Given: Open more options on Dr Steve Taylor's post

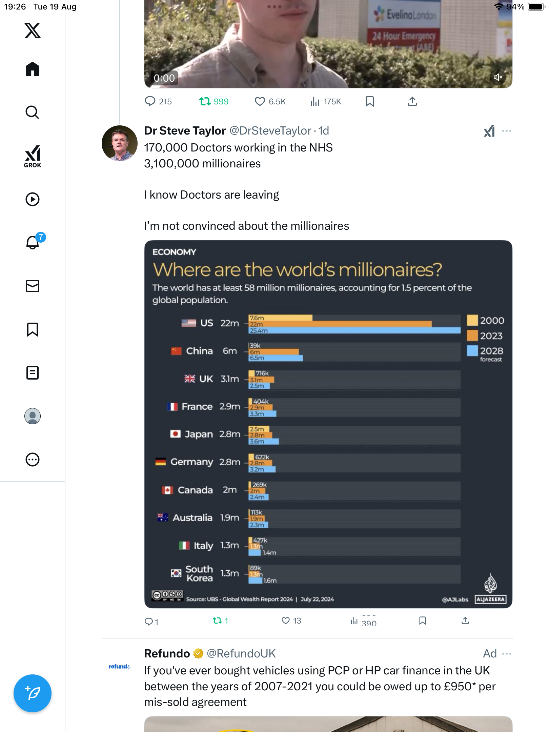Looking at the screenshot, I should click(507, 131).
